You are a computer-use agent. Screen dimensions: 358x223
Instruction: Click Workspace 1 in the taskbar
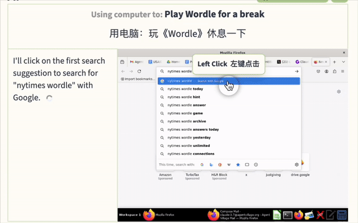(x=130, y=215)
